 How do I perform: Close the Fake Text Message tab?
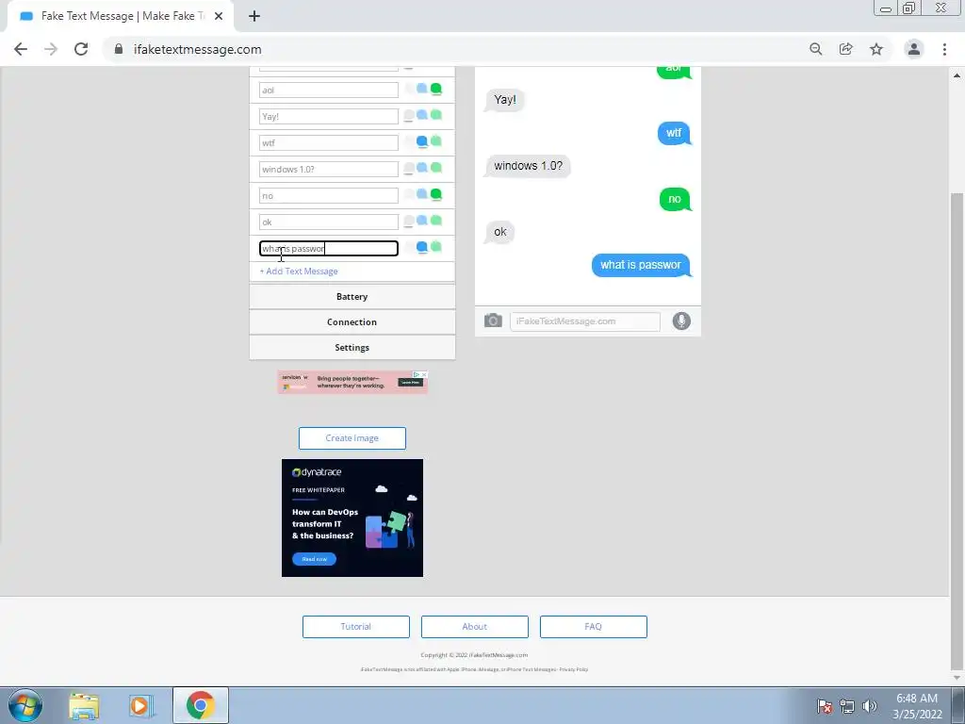click(219, 16)
